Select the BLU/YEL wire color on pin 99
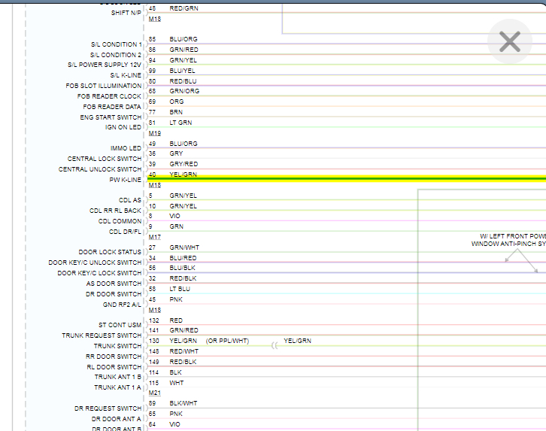The image size is (546, 431). pos(182,71)
